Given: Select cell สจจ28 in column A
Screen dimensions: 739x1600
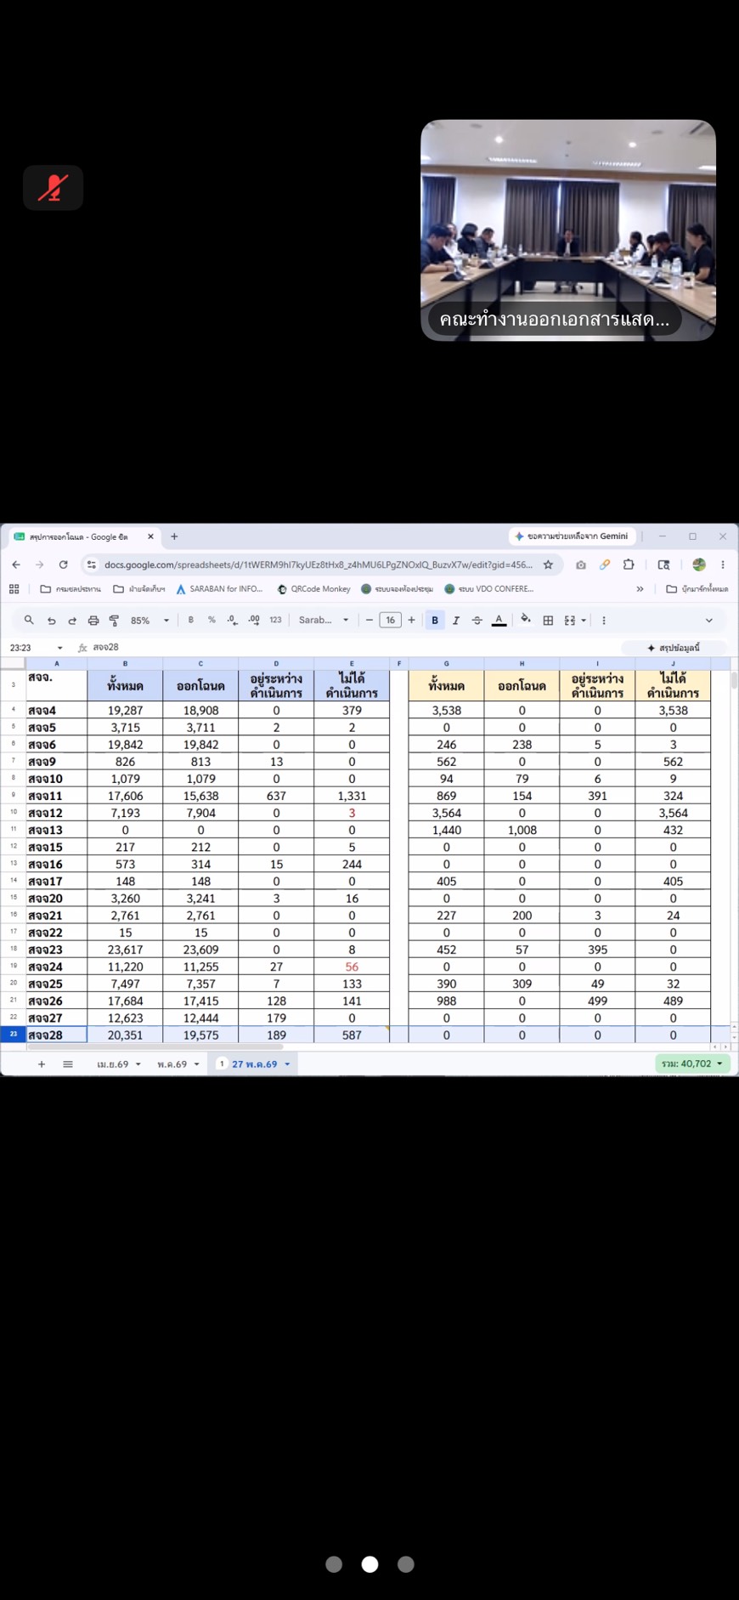Looking at the screenshot, I should (x=56, y=1035).
